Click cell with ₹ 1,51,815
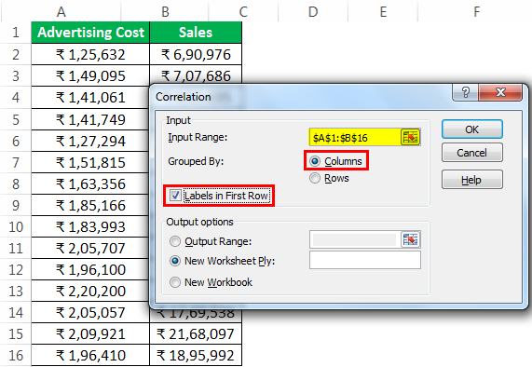Screen dimensions: 532x367 (x=90, y=162)
